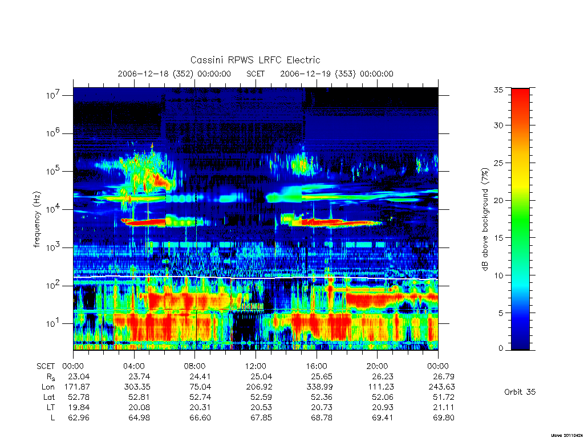The height and width of the screenshot is (438, 584).
Task: Click LT value '21.11'
Action: pyautogui.click(x=443, y=407)
